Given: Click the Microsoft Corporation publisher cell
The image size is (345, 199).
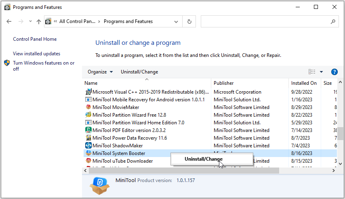Looking at the screenshot, I should click(238, 92).
